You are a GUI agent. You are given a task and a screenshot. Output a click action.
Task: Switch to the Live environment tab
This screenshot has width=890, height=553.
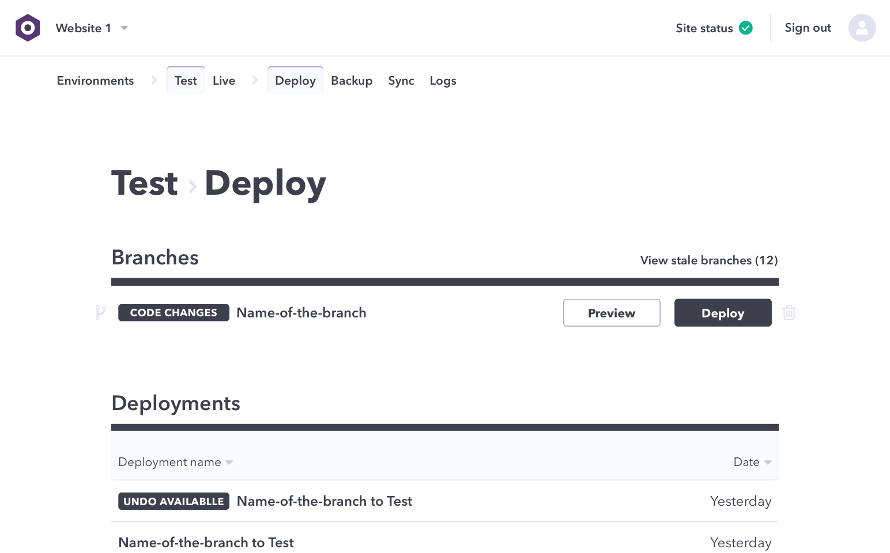[224, 80]
